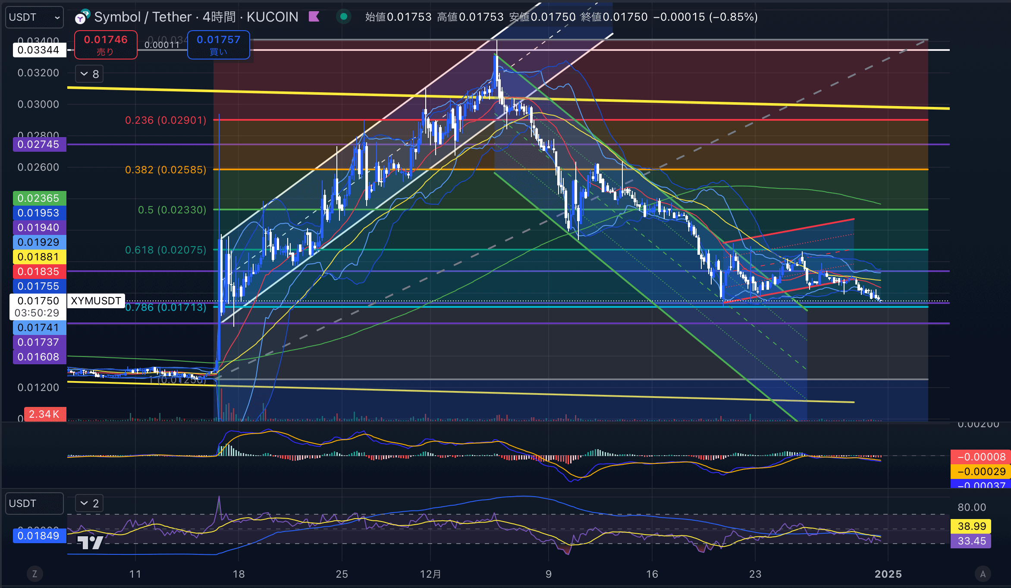Click the 23 date on time axis
This screenshot has height=588, width=1011.
(x=755, y=574)
